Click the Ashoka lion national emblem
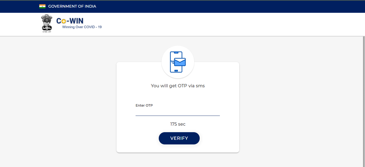 point(47,23)
